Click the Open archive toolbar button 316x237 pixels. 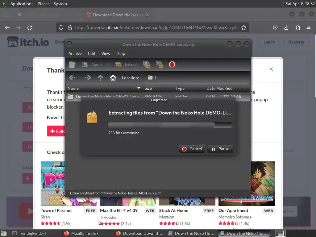pyautogui.click(x=92, y=64)
